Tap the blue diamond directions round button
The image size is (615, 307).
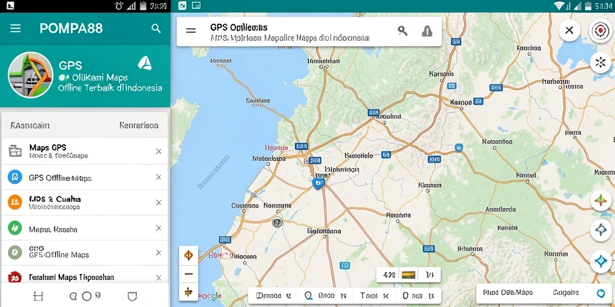point(601,230)
